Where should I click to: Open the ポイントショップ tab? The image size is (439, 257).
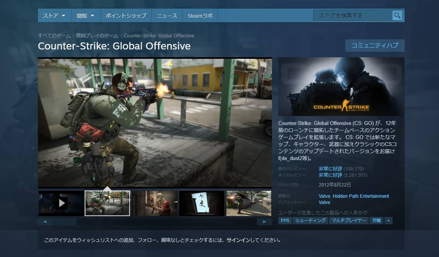(126, 16)
